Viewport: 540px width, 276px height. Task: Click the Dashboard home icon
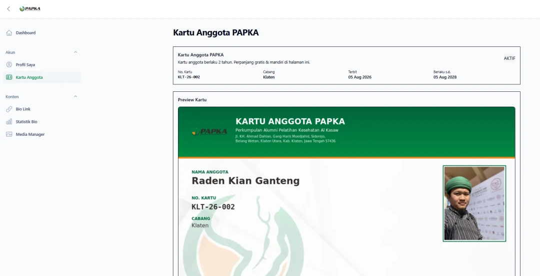tap(9, 32)
